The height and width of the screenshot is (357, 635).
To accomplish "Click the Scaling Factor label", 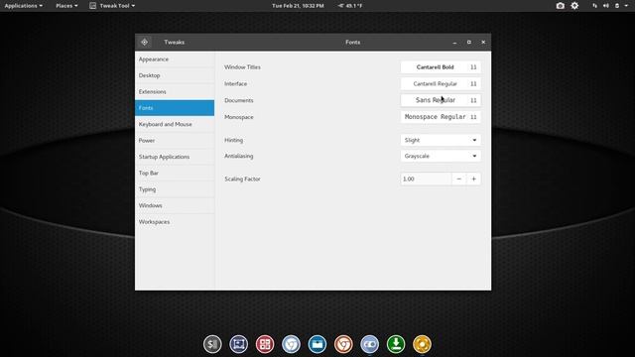I will (242, 178).
